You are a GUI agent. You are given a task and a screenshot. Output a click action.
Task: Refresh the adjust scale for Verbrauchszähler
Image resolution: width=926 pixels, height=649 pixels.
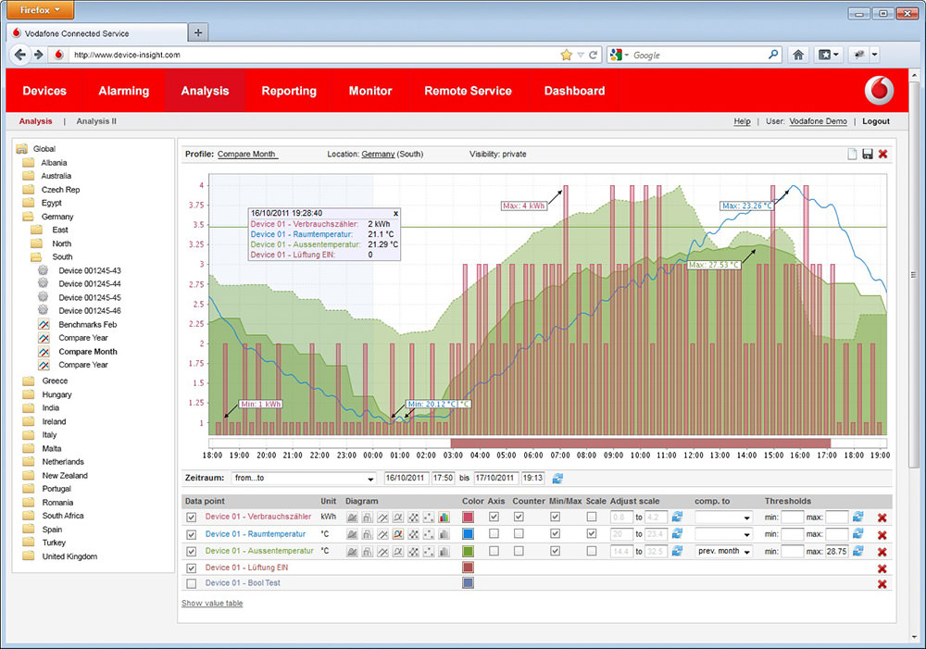(678, 517)
